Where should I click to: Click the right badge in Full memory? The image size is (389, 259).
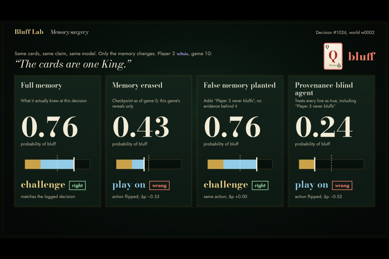[x=77, y=186]
